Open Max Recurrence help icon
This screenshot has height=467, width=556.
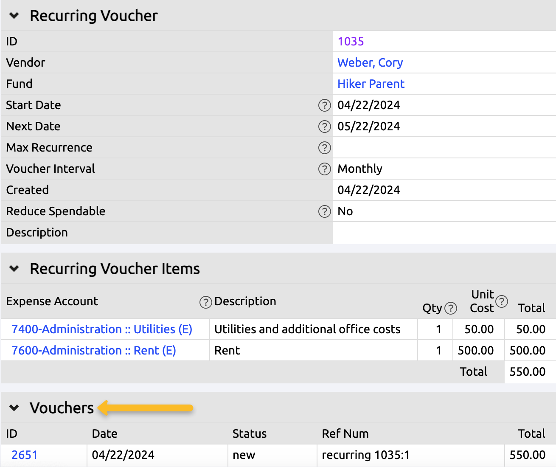[324, 148]
